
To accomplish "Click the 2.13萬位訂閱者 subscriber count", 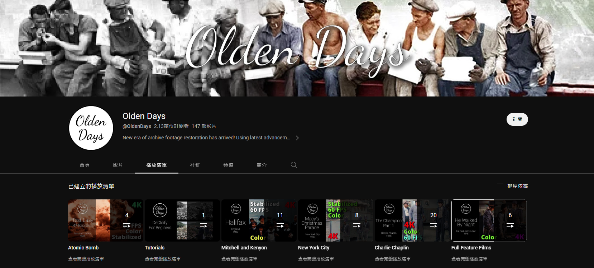I will point(171,126).
